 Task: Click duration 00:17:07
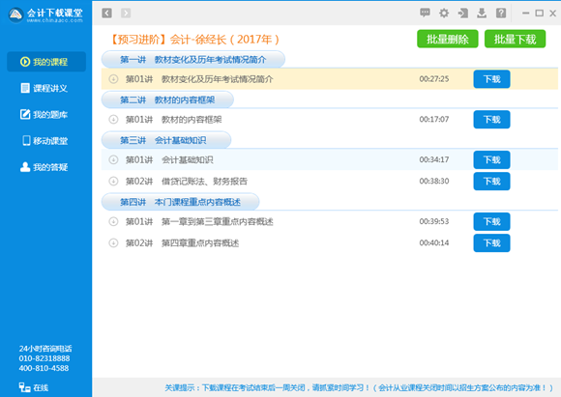[434, 119]
